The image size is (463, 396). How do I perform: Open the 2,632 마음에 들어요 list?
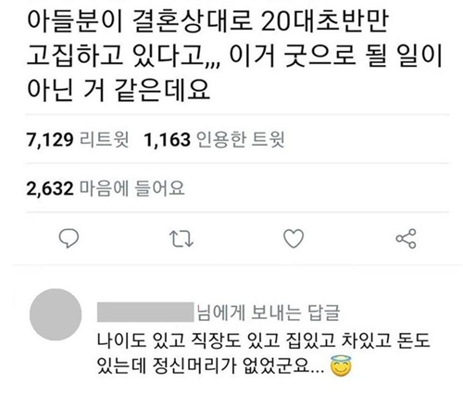point(106,188)
